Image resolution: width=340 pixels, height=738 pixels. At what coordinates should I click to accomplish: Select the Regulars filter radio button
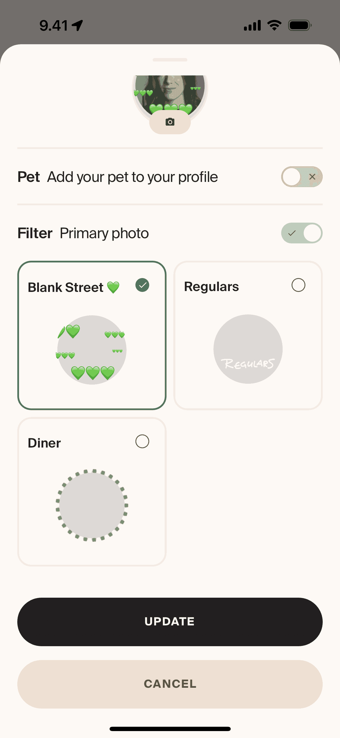298,285
